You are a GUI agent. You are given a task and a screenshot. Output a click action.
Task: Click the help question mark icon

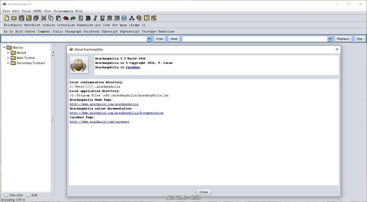[x=146, y=18]
